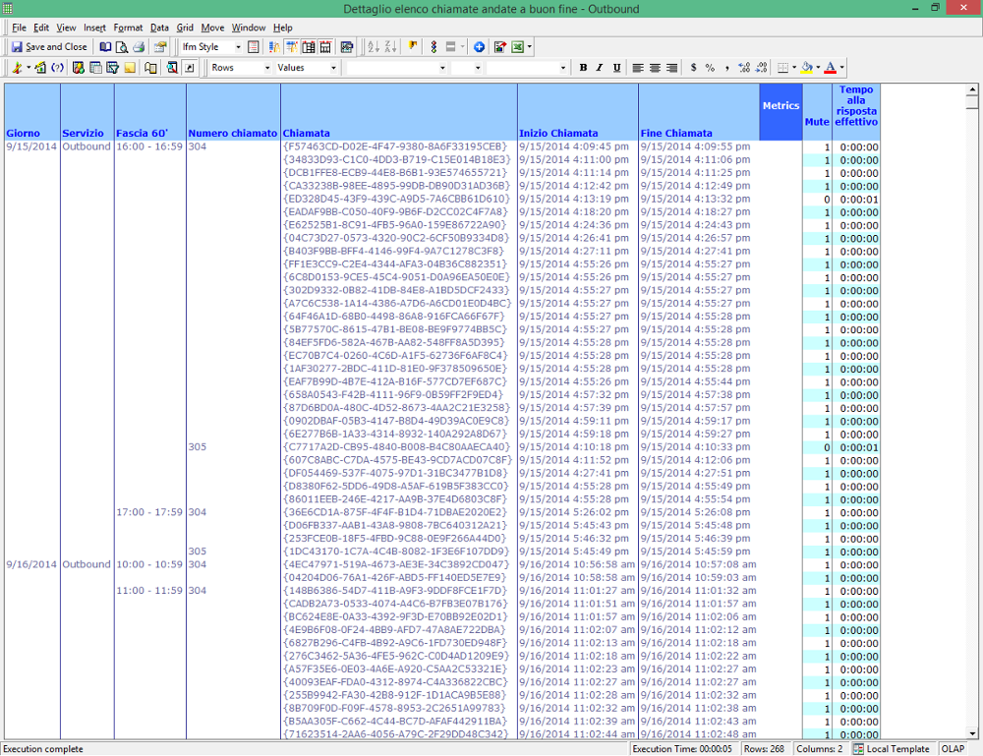The image size is (983, 756).
Task: Click the export to Excel icon
Action: (x=517, y=47)
